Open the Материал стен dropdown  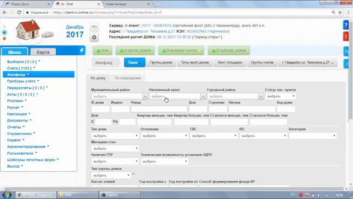pyautogui.click(x=115, y=149)
